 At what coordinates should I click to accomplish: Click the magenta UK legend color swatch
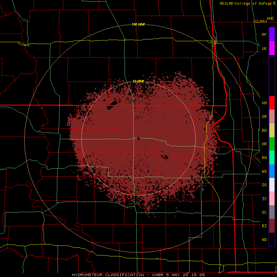(272, 48)
